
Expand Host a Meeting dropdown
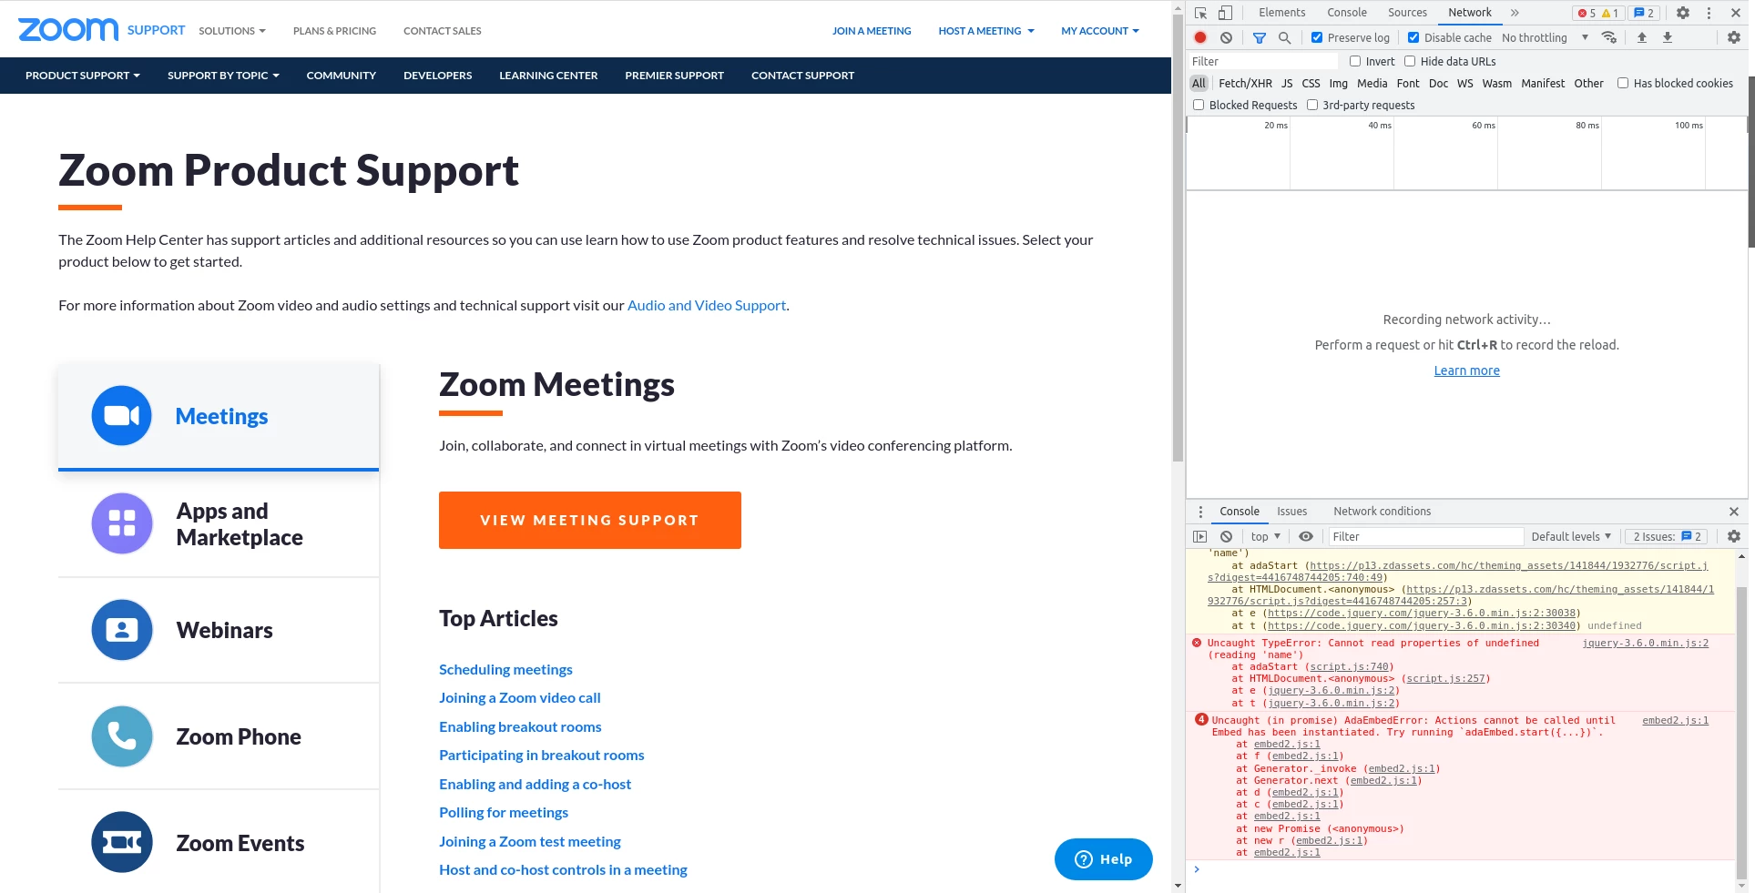tap(986, 31)
